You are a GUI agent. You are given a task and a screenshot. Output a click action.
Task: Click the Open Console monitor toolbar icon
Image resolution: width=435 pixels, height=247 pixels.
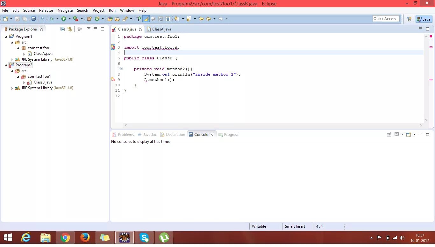(x=33, y=19)
